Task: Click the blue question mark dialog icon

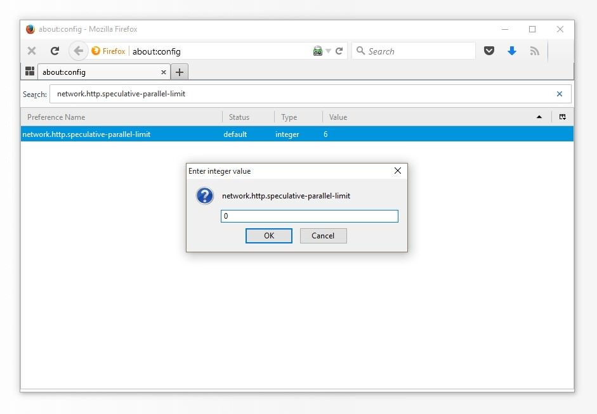Action: click(x=205, y=196)
